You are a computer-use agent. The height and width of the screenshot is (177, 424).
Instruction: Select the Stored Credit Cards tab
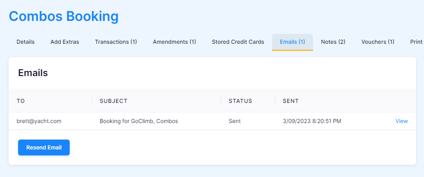point(238,42)
